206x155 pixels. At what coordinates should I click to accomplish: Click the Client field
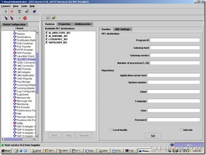click(173, 92)
